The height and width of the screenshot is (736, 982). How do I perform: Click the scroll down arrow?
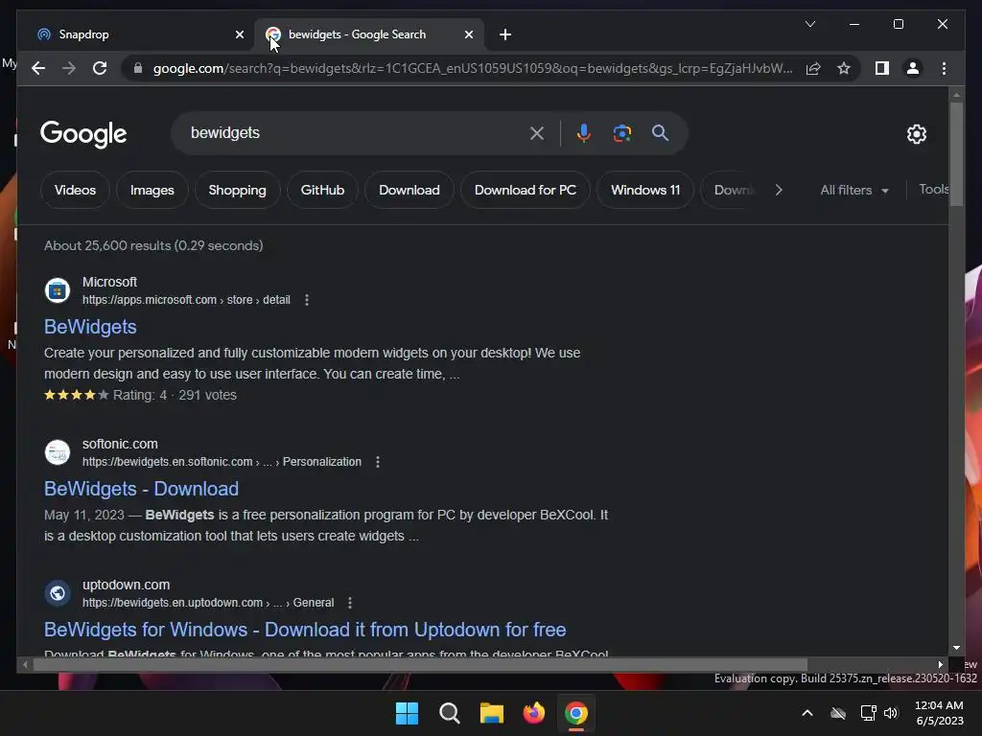click(x=956, y=648)
